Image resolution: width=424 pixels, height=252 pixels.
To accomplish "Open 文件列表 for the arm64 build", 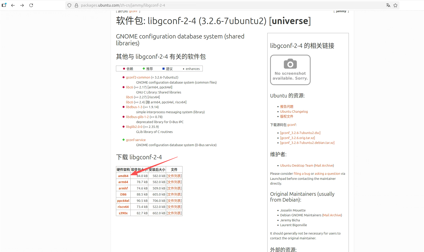I will tap(174, 182).
